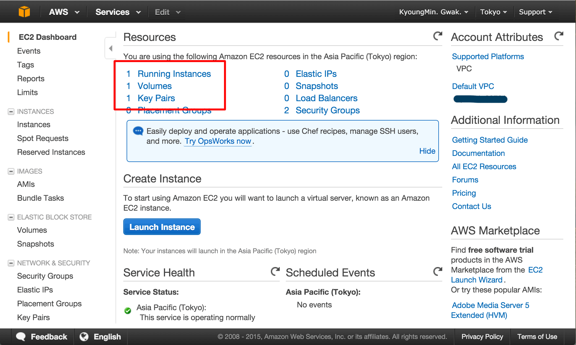Open the Load Balancers resource link

tap(326, 98)
